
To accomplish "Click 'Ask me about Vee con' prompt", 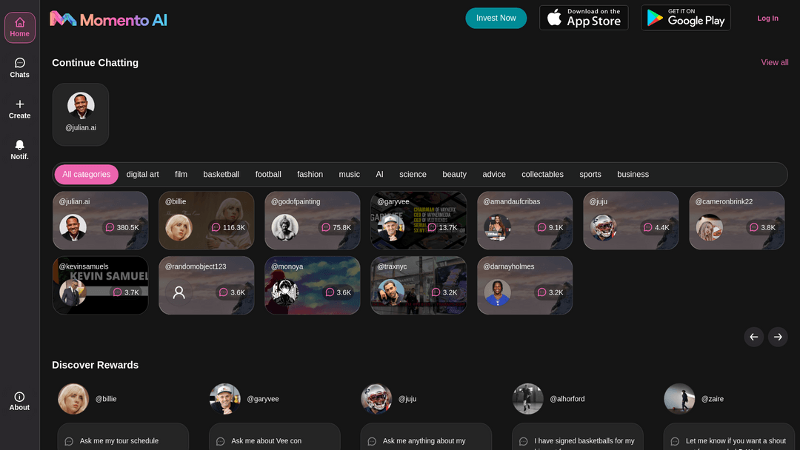I will [x=275, y=438].
